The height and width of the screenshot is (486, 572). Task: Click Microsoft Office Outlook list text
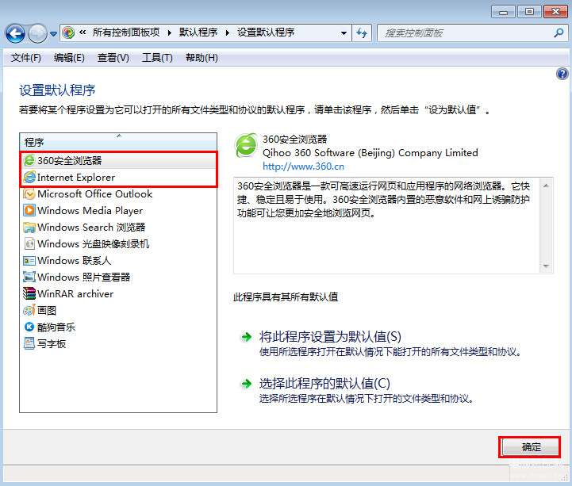pos(95,194)
